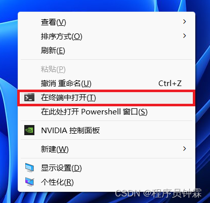This screenshot has width=210, height=203.
Task: Click the green NVIDIA logo icon
Action: tap(29, 130)
